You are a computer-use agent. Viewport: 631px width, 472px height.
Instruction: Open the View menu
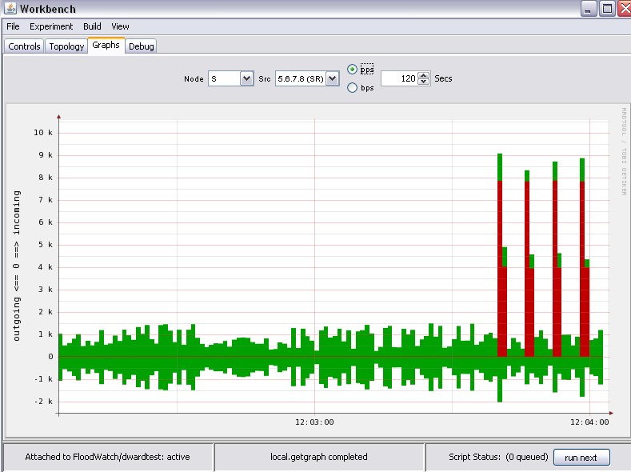[120, 26]
